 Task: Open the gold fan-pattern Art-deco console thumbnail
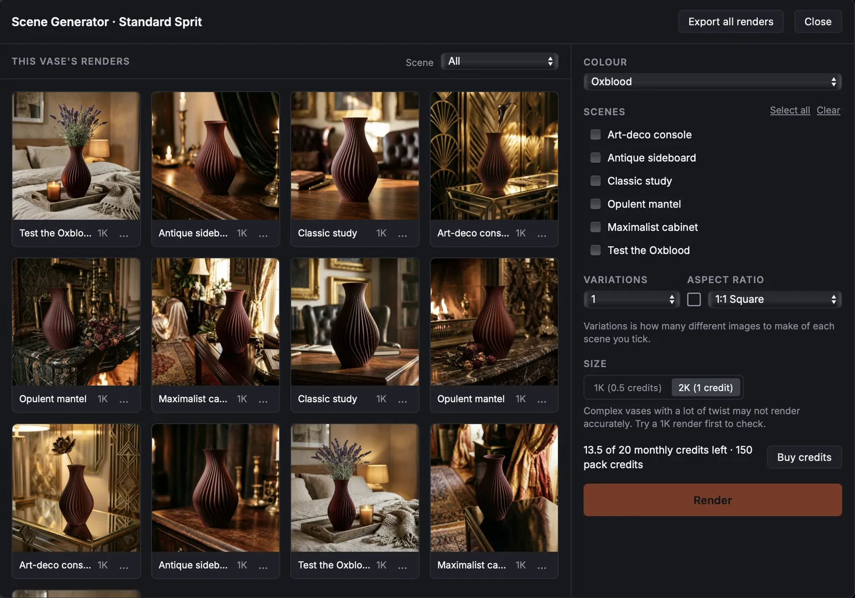click(494, 156)
